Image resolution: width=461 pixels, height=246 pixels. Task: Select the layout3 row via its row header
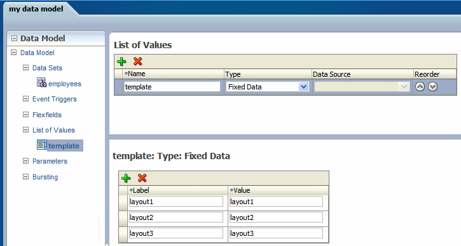point(123,235)
